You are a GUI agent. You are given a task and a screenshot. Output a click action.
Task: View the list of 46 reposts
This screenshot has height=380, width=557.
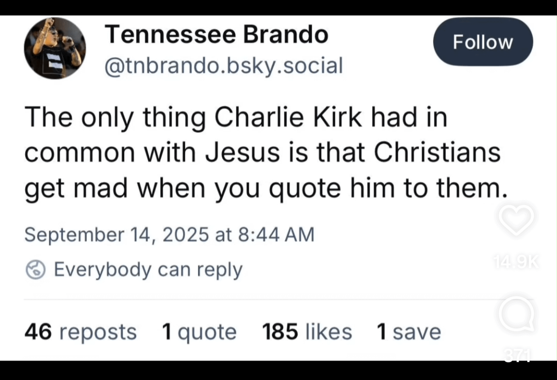coord(80,332)
